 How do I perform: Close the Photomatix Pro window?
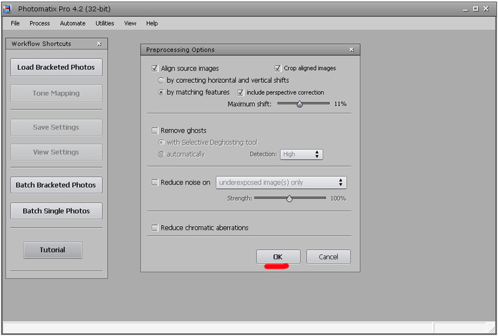tap(486, 9)
